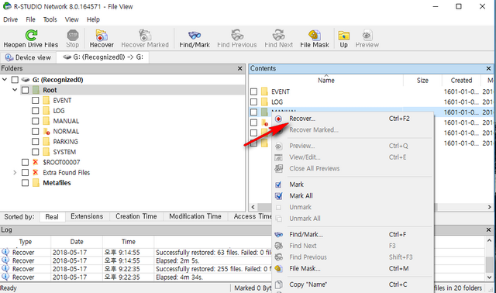Check the Extra Found Files checkbox
This screenshot has height=293, width=496.
pos(26,173)
